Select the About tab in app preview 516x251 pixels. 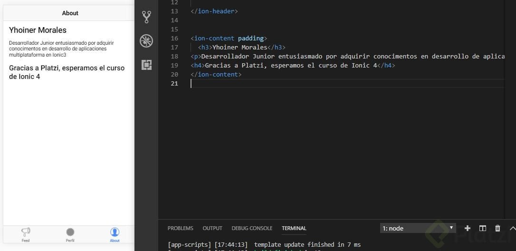pos(115,234)
